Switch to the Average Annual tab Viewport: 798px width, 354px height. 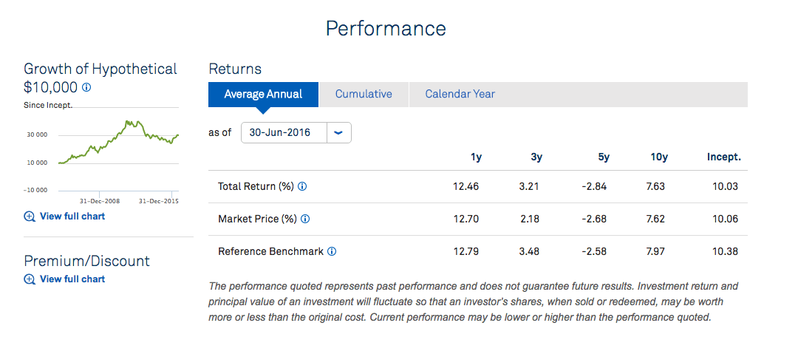263,95
